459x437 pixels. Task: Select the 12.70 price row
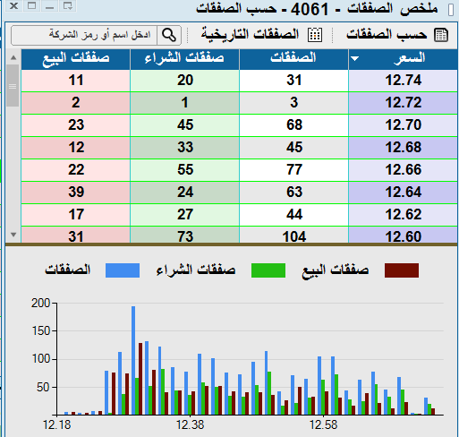[239, 125]
